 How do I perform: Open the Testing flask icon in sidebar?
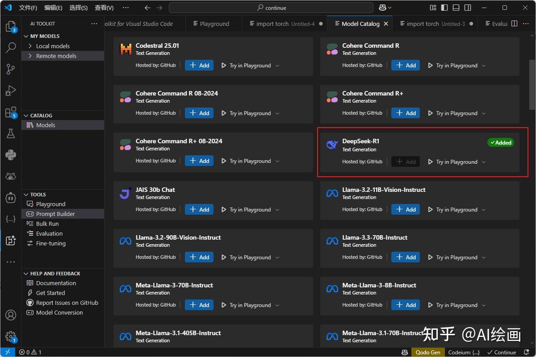pos(10,133)
